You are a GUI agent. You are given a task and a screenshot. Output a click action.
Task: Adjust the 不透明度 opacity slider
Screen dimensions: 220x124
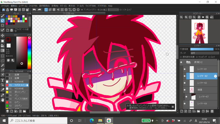pyautogui.click(x=202, y=49)
